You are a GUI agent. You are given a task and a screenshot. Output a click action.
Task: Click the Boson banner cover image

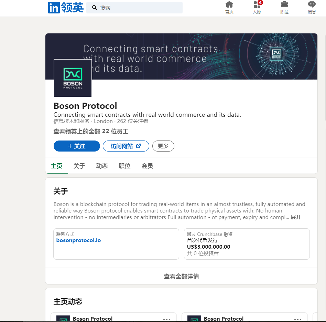[181, 56]
